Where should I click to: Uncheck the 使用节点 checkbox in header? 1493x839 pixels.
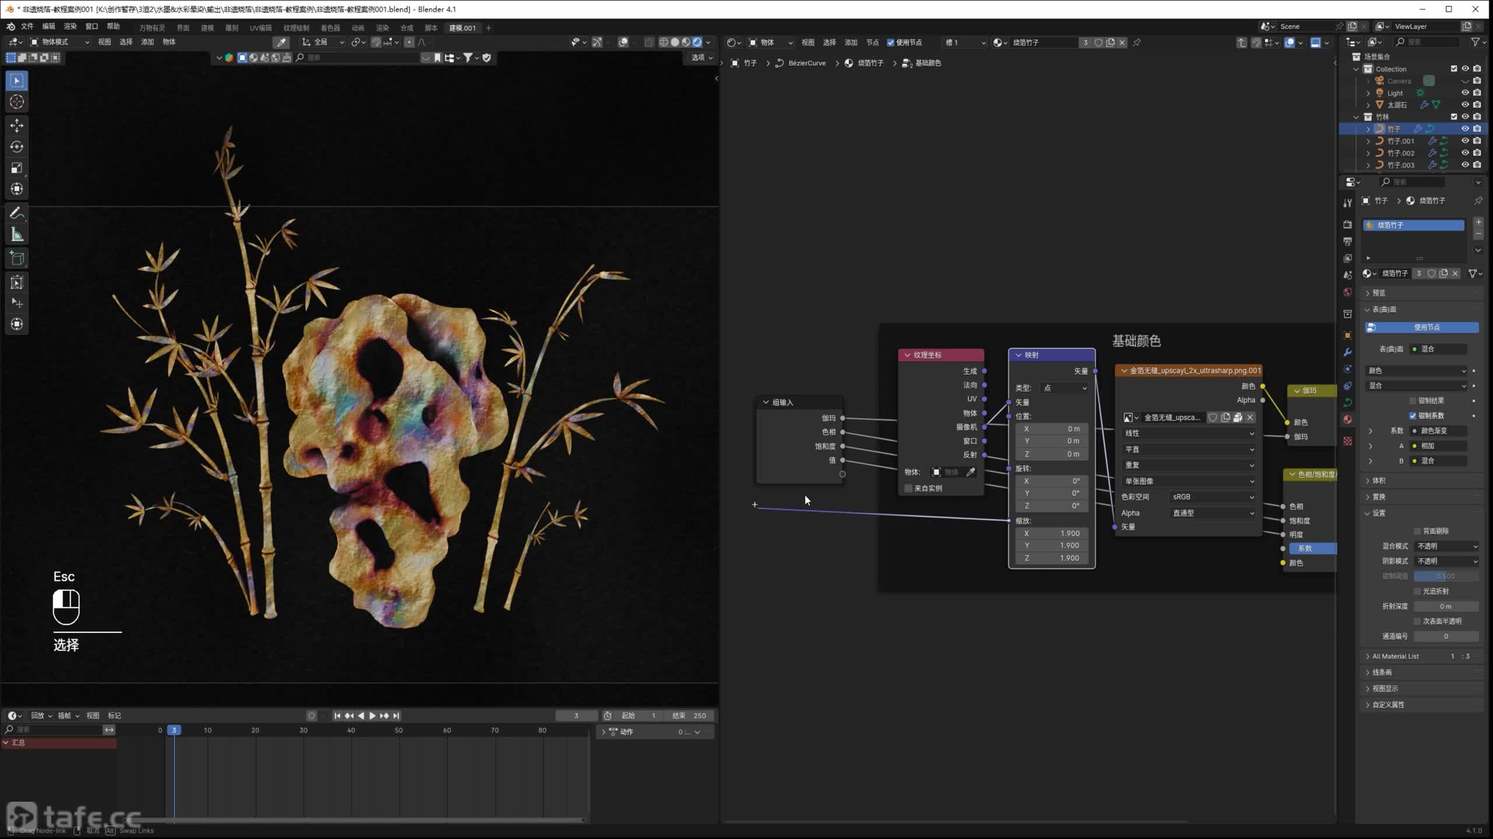click(x=891, y=43)
